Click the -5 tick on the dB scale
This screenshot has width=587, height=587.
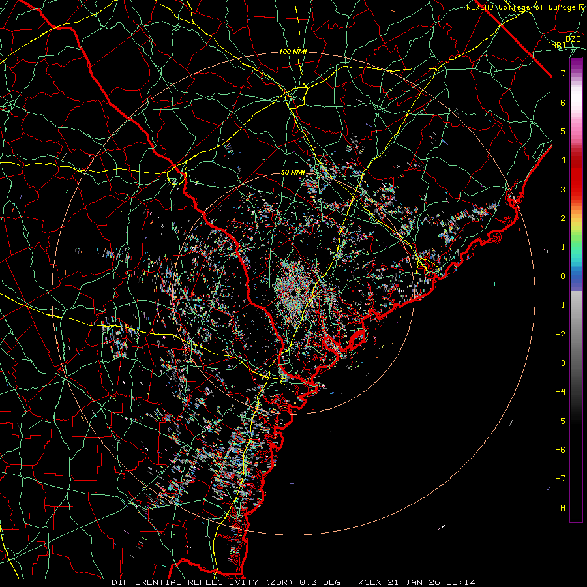pyautogui.click(x=560, y=421)
